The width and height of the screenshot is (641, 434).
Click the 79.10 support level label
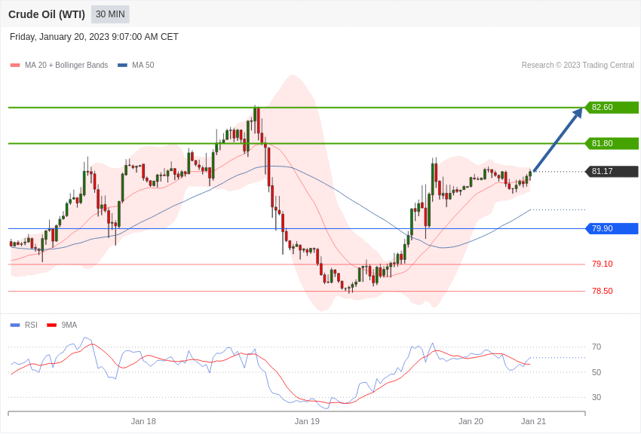[603, 264]
